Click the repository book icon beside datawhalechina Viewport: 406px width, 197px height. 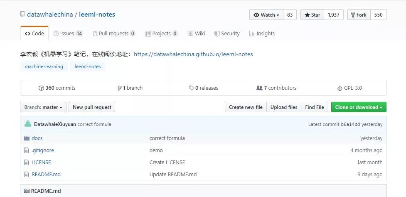coord(22,14)
